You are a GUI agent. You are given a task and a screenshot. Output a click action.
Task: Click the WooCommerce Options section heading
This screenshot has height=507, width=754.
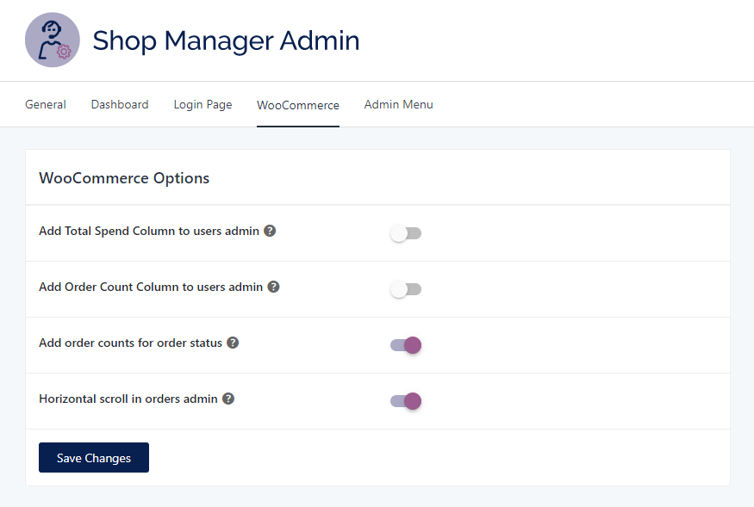(124, 178)
